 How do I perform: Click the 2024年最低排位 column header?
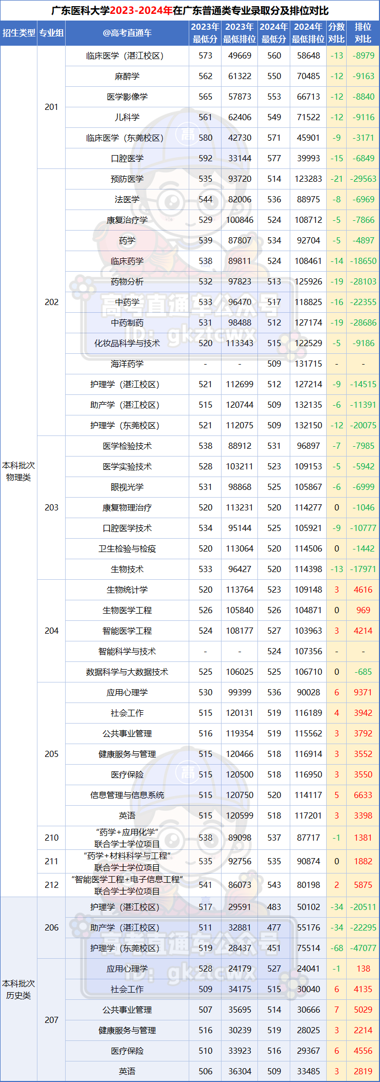[x=308, y=33]
